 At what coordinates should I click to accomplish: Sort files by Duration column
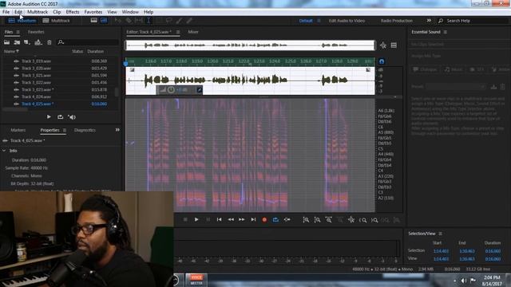tap(96, 51)
